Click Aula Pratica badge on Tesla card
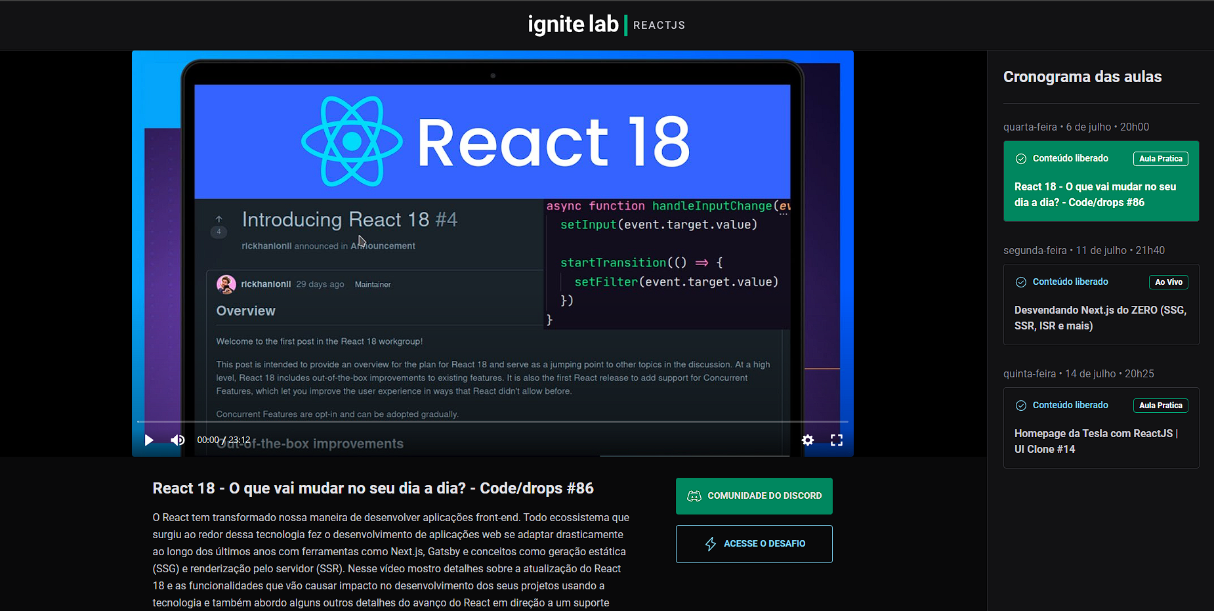Screen dimensions: 1214x611 pyautogui.click(x=1161, y=406)
